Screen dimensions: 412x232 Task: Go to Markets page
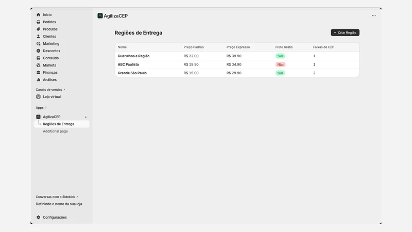(x=49, y=65)
